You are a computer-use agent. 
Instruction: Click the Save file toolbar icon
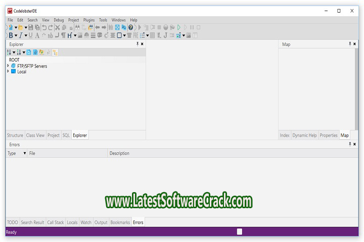(x=31, y=27)
